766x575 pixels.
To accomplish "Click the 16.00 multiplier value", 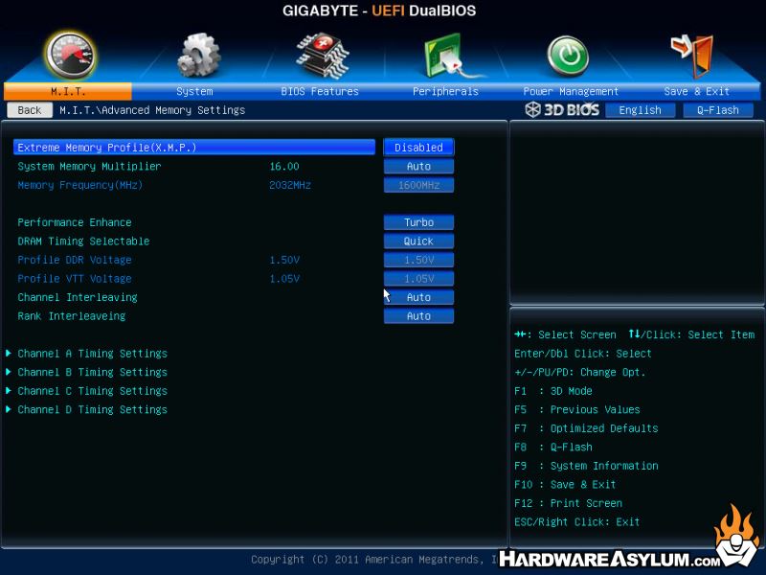I will (284, 166).
